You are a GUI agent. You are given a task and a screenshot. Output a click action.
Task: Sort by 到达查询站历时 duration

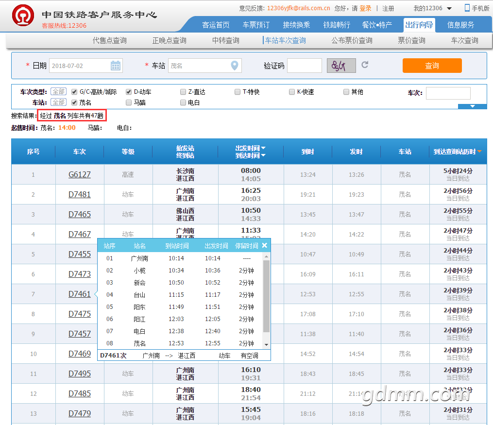pyautogui.click(x=458, y=152)
